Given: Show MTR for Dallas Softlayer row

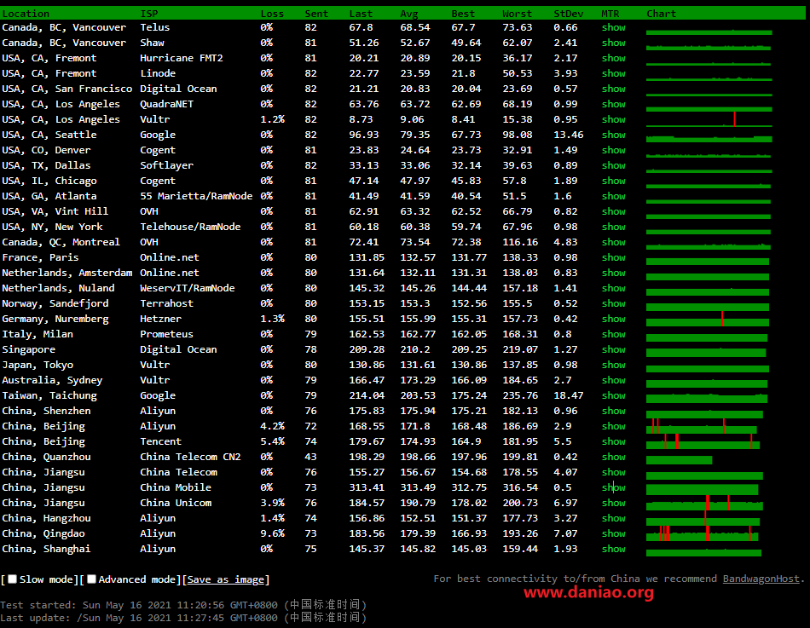Looking at the screenshot, I should 614,165.
